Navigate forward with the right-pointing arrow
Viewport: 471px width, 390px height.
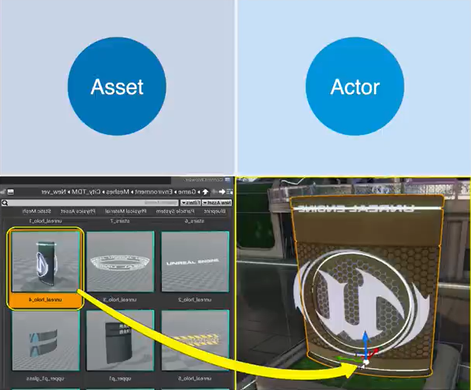(x=222, y=192)
